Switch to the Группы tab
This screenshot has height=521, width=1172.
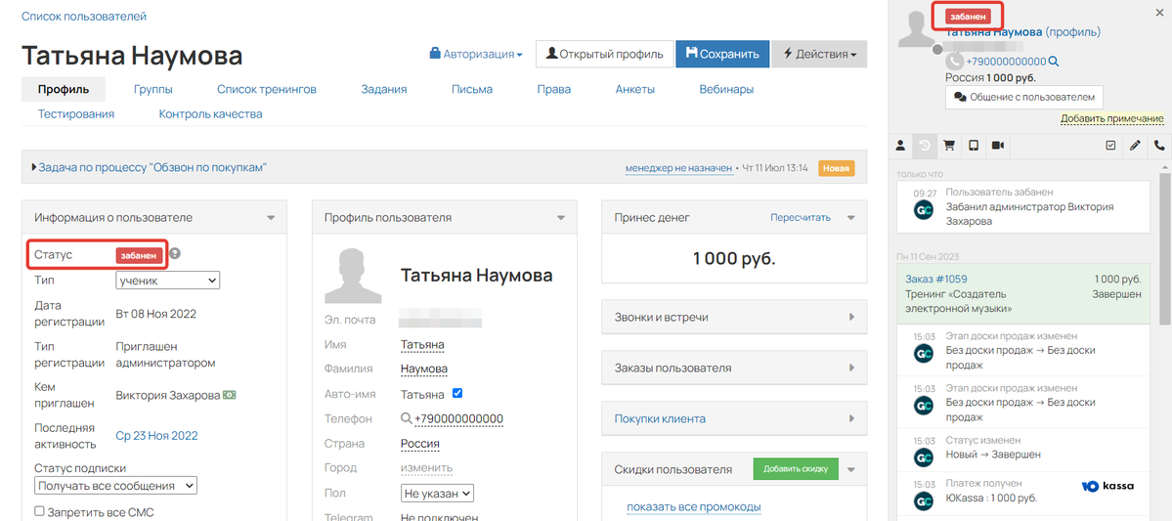(153, 90)
